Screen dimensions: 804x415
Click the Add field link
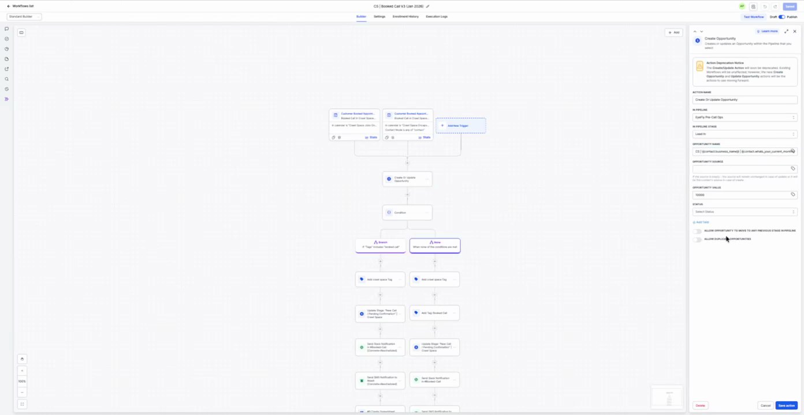(701, 222)
